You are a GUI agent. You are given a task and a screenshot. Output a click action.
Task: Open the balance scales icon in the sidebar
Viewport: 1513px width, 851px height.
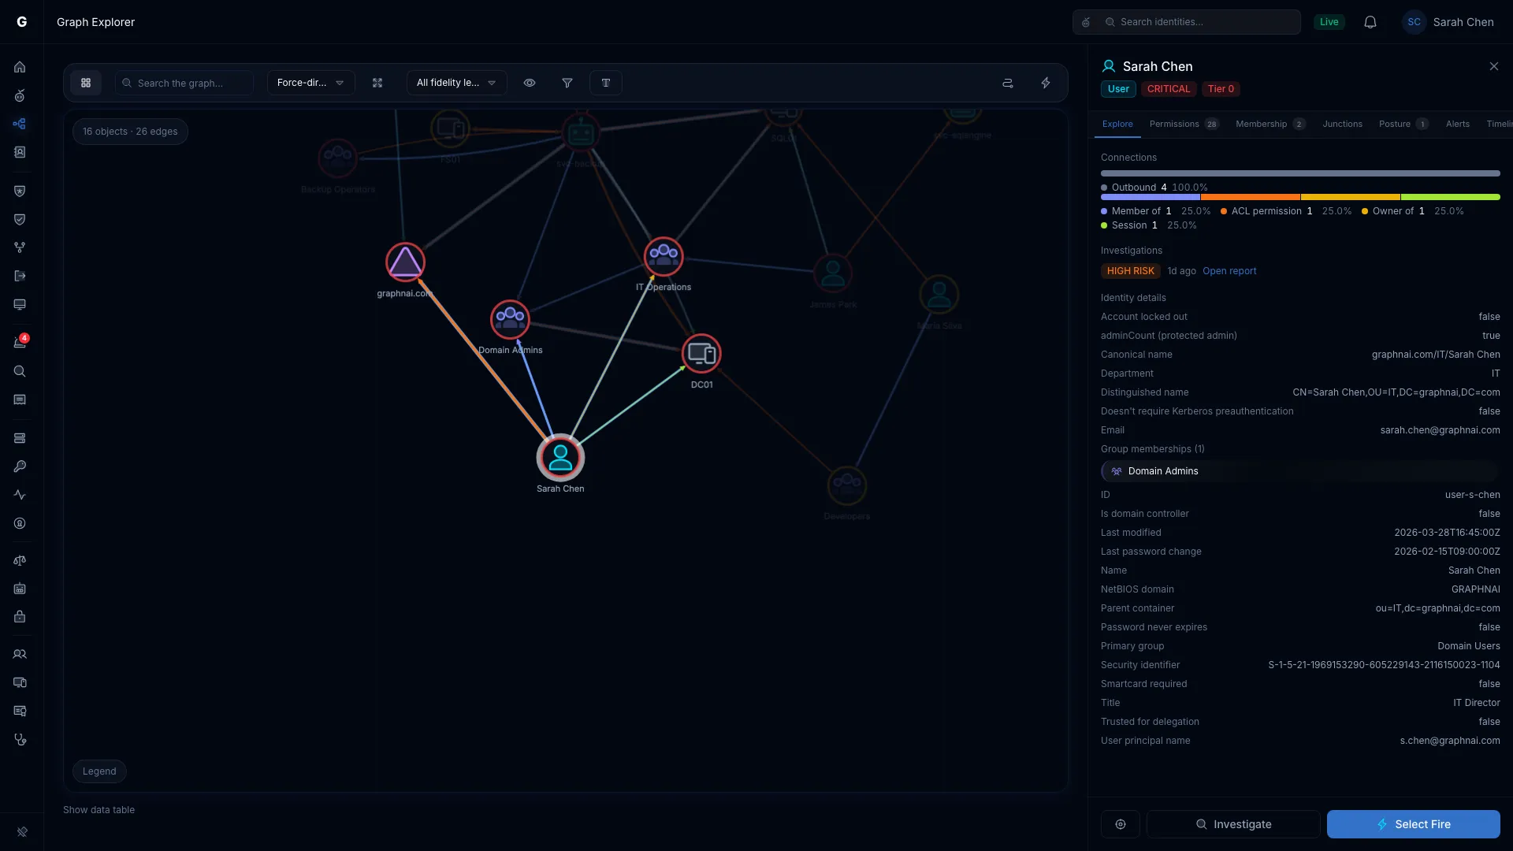pos(20,560)
